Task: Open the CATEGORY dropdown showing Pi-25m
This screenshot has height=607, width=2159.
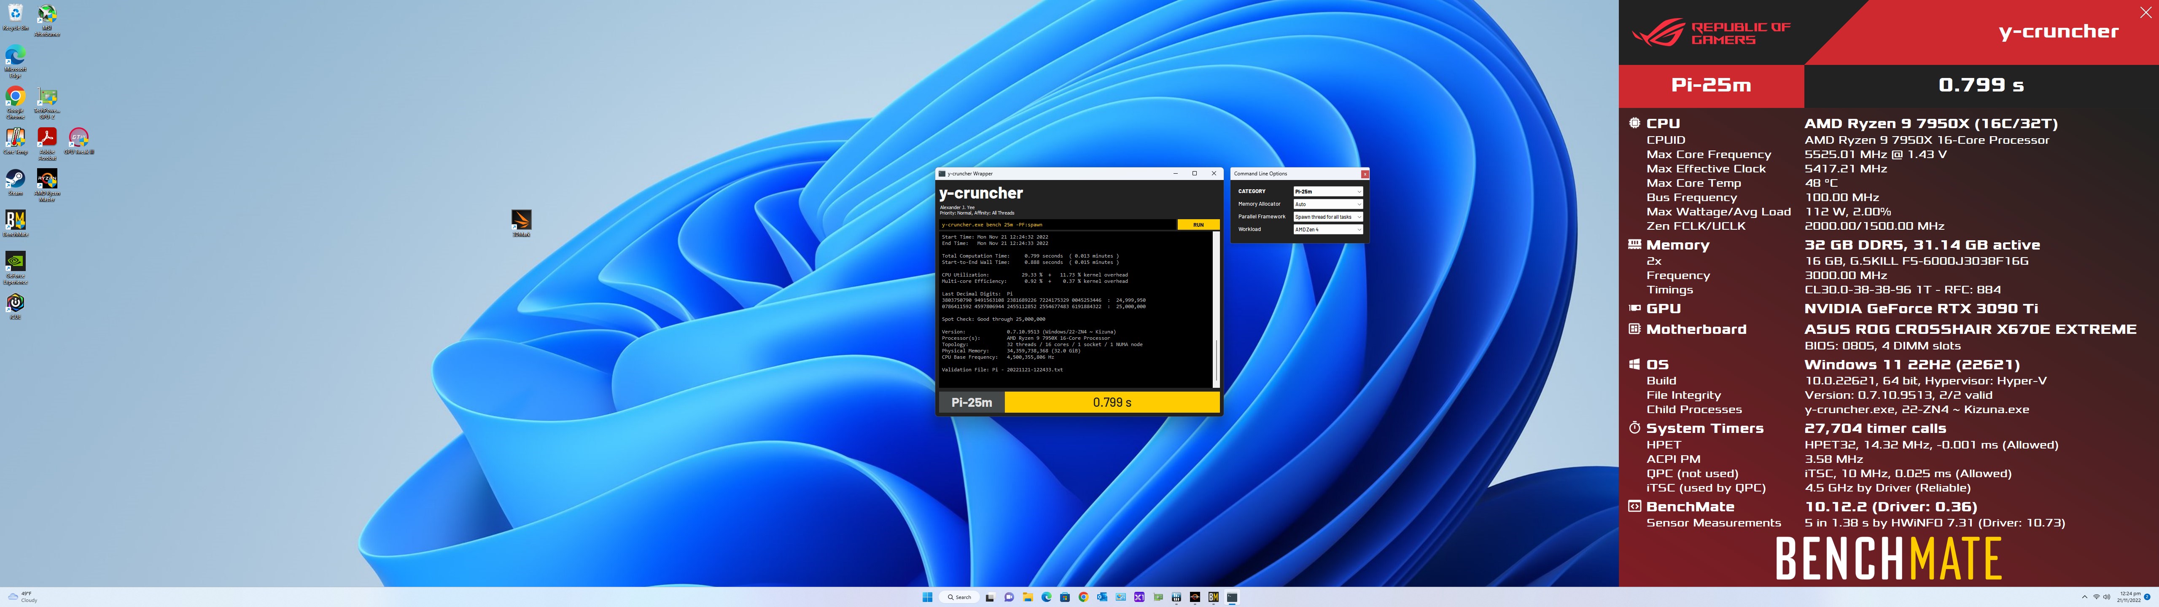Action: [1327, 191]
